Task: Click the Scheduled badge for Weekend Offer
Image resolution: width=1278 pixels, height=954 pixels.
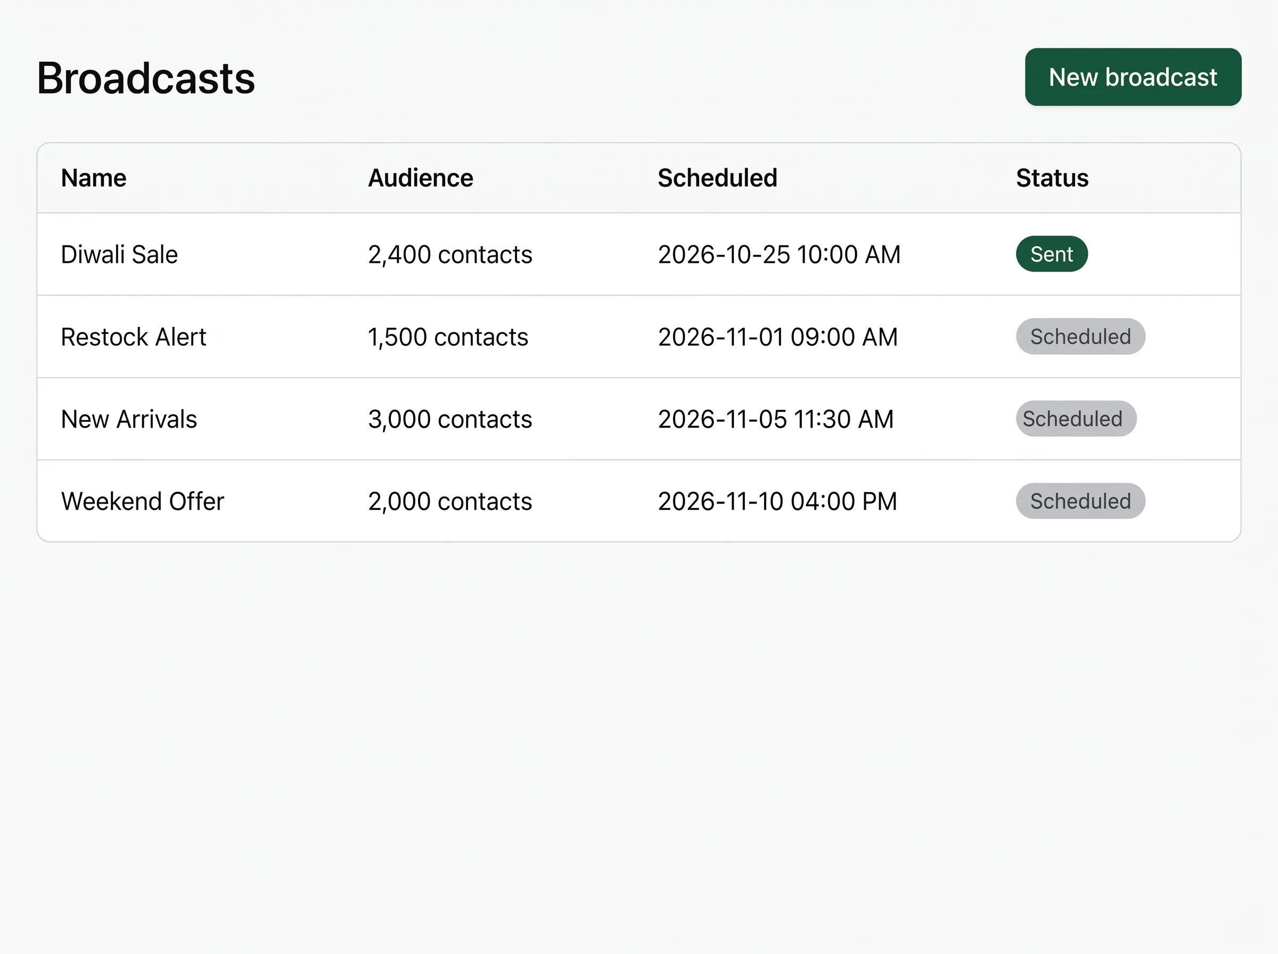Action: 1080,501
